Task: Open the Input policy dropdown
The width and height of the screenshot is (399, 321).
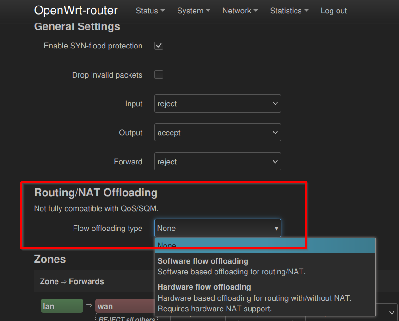Action: 217,104
